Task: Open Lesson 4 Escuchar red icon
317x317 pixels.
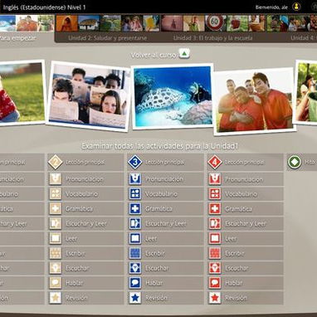Action: pos(215,268)
